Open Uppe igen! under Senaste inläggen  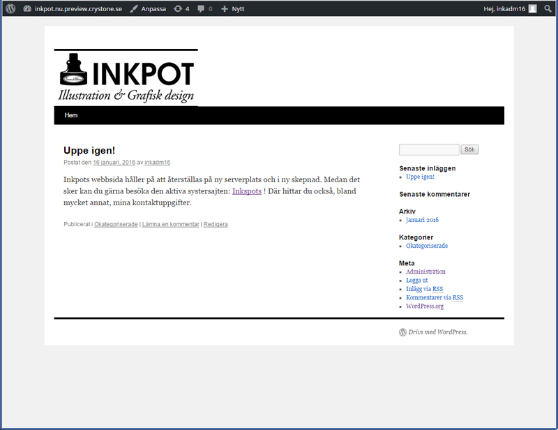coord(420,177)
